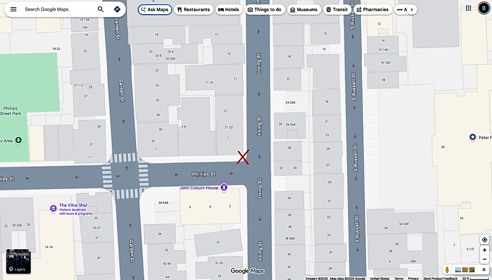Click Send Product Feedback link
492x280 pixels.
[x=440, y=278]
